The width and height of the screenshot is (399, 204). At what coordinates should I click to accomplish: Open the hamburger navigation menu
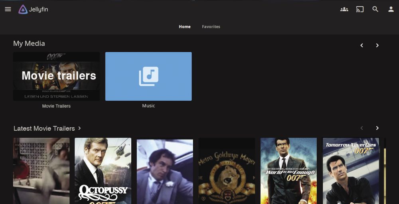tap(8, 10)
